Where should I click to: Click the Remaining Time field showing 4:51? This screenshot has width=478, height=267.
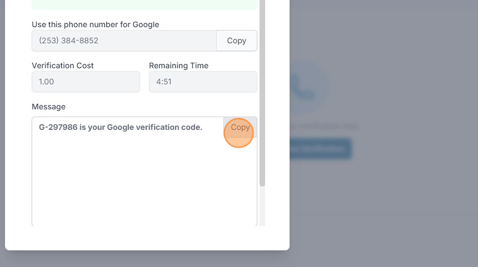coord(203,82)
